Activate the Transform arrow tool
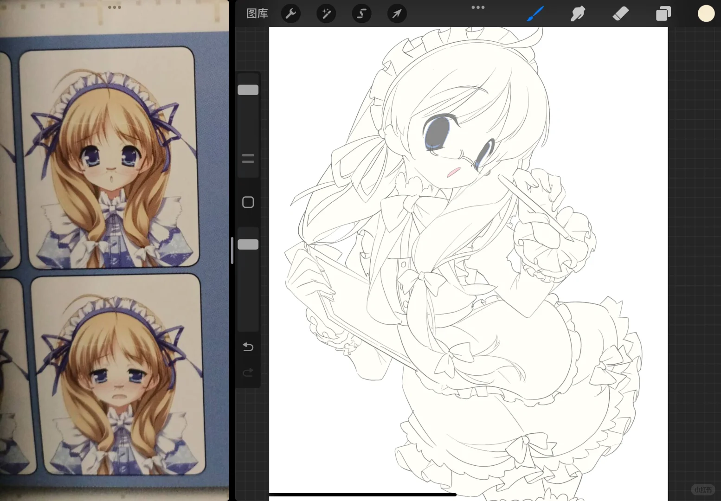 coord(397,14)
